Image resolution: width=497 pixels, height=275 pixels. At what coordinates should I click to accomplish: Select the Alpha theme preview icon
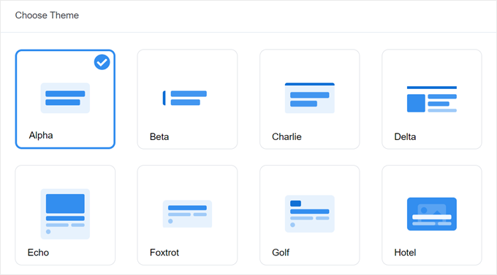[x=65, y=98]
